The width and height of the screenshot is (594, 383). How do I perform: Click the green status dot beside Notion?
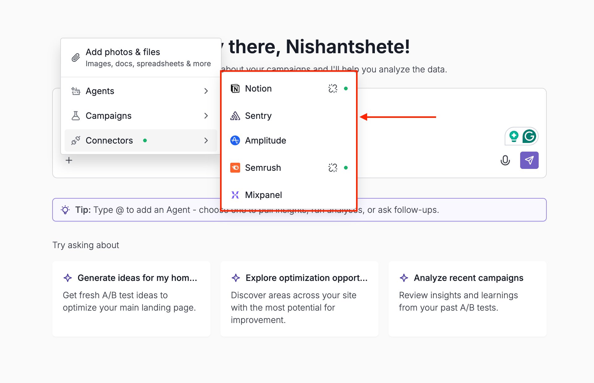(346, 88)
